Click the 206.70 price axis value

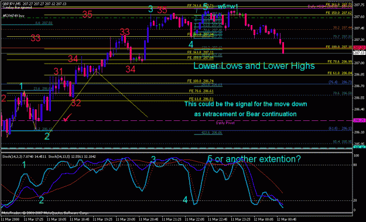(360, 86)
